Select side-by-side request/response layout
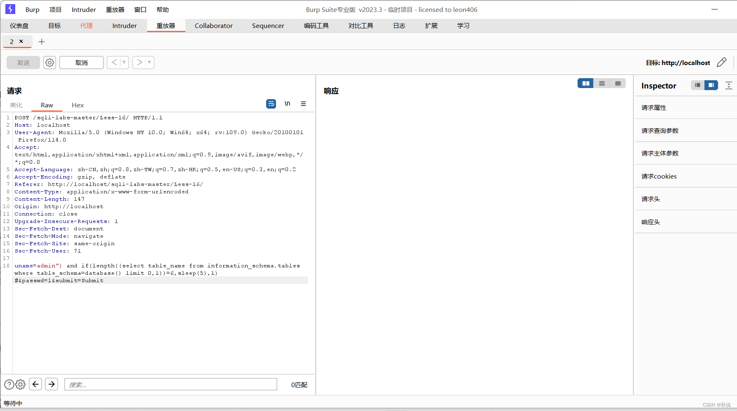737x411 pixels. 585,84
